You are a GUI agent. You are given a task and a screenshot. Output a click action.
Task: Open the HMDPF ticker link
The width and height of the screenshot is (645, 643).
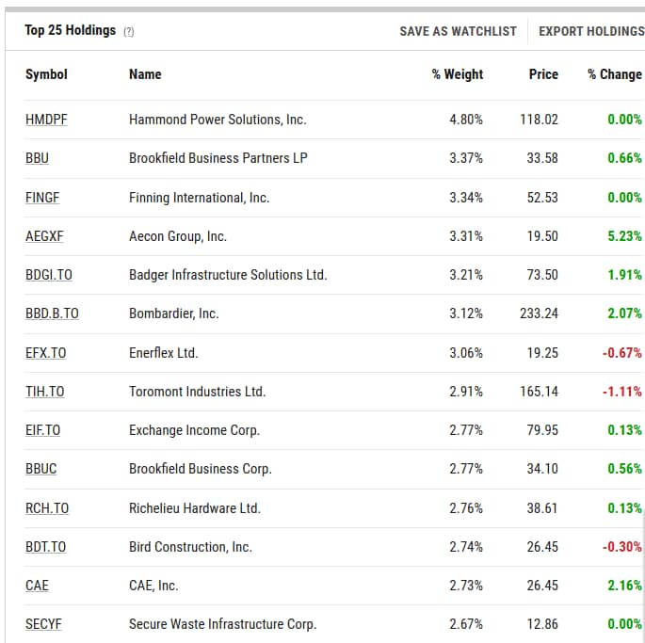[x=46, y=120]
